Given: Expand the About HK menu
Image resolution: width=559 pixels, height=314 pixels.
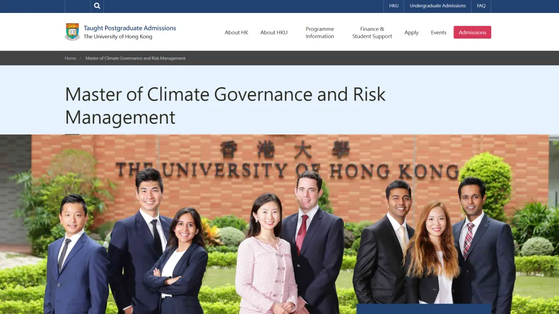Looking at the screenshot, I should pyautogui.click(x=236, y=33).
